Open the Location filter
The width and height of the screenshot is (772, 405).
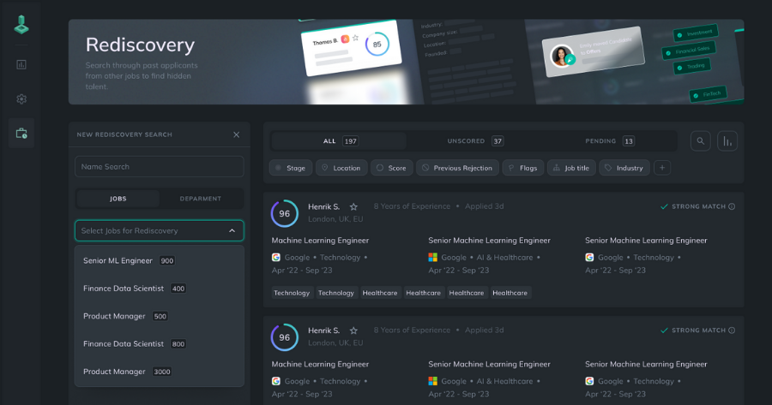click(341, 168)
